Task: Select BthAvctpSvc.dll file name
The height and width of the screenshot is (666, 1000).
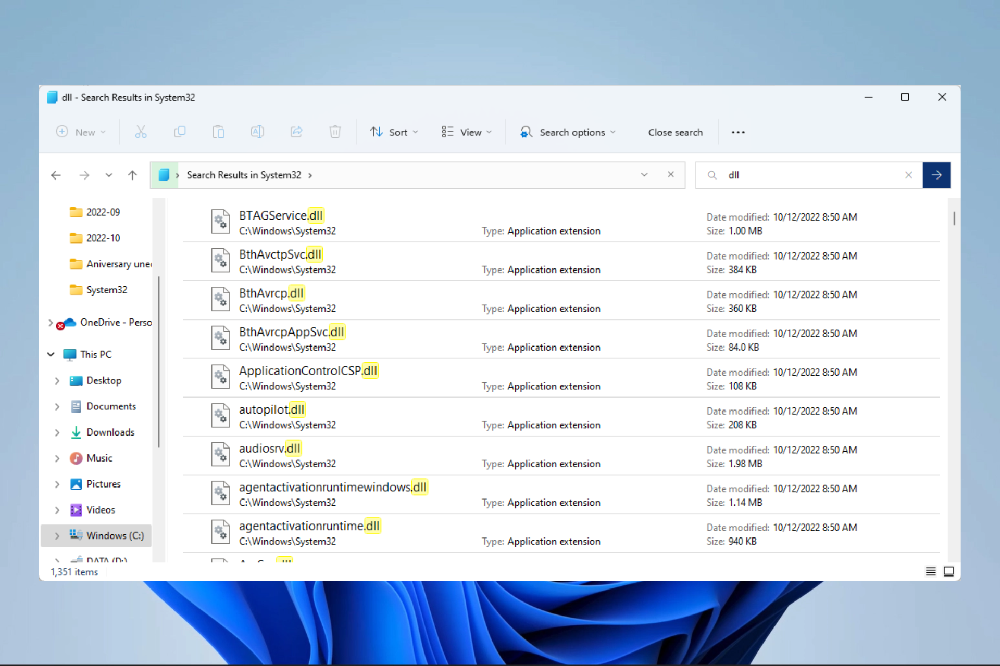Action: pyautogui.click(x=280, y=254)
